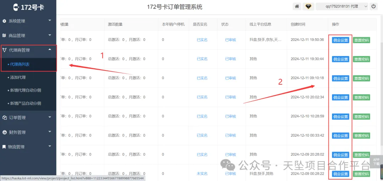This screenshot has width=383, height=181.
Task: Expand the 财务管理 menu arrow
Action: click(x=50, y=131)
